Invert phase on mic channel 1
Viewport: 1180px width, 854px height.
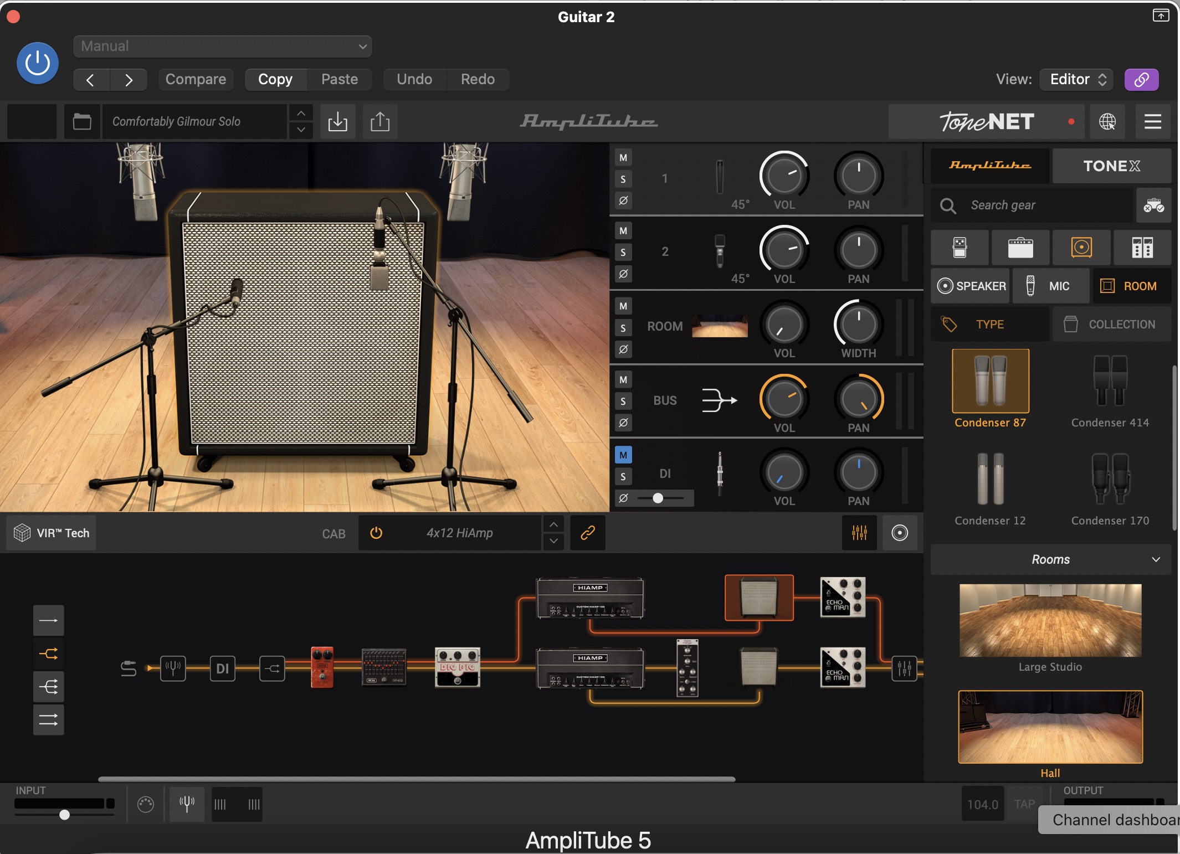(x=623, y=200)
